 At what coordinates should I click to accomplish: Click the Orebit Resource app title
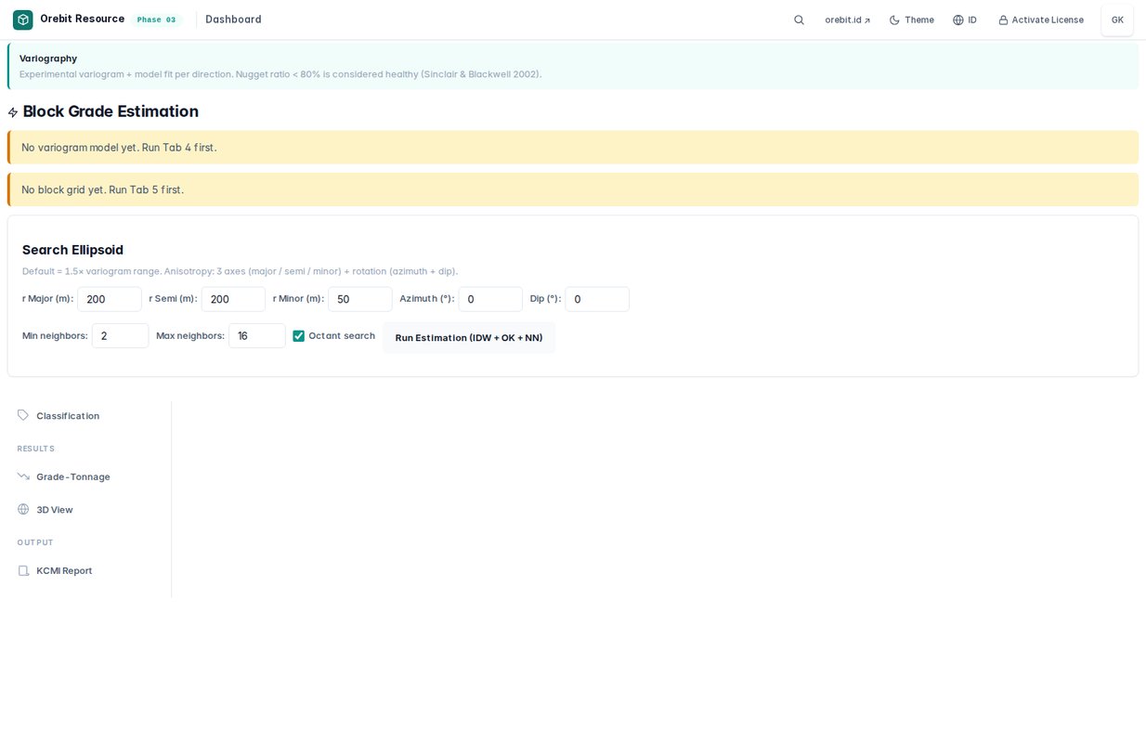(x=82, y=19)
